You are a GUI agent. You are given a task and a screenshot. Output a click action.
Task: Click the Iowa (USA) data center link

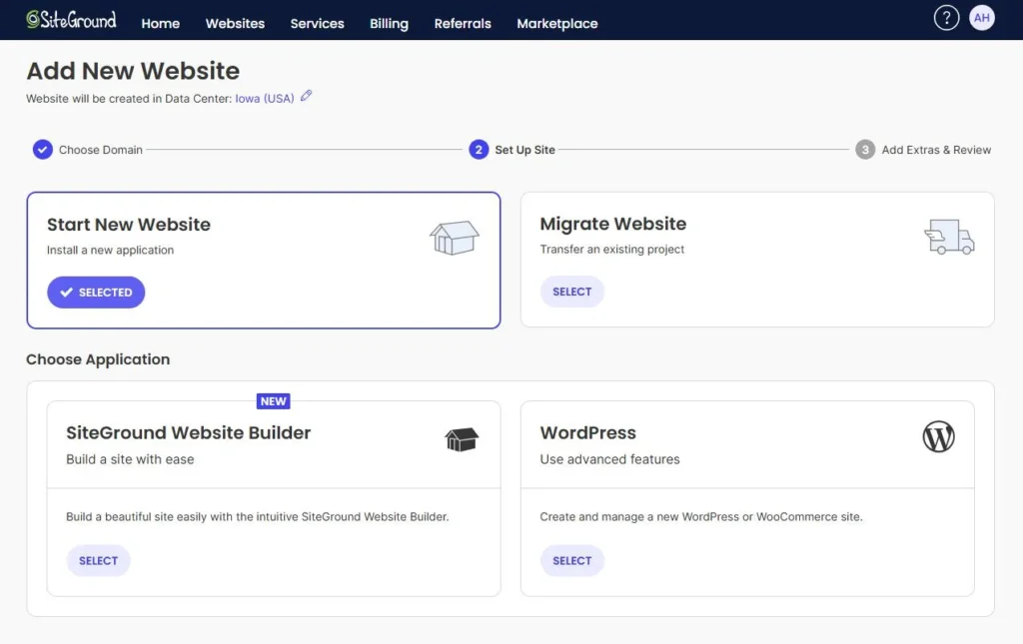(264, 99)
